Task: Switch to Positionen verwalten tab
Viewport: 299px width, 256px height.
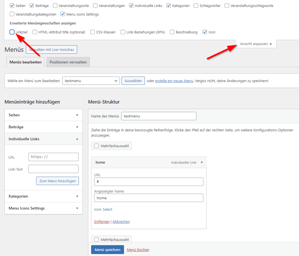Action: click(x=68, y=62)
